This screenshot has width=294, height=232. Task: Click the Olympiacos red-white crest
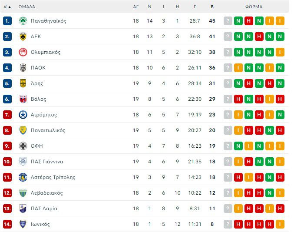tap(23, 52)
